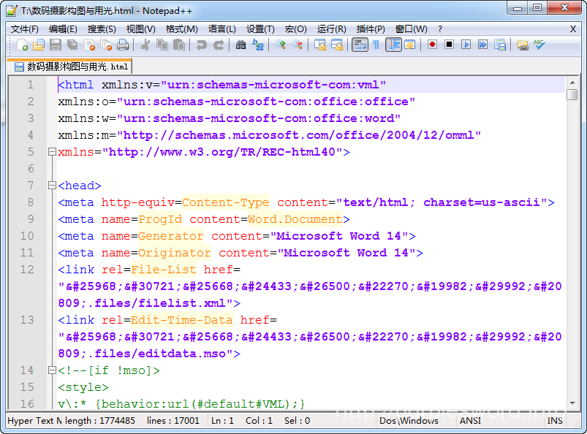Collapse the fold marker at line 5
587x434 pixels.
(x=51, y=152)
